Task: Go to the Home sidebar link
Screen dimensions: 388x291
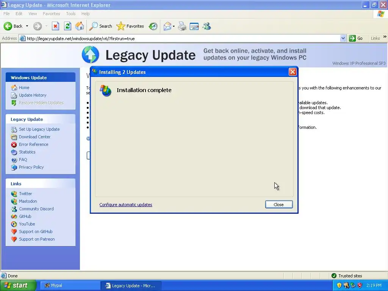Action: pyautogui.click(x=24, y=88)
